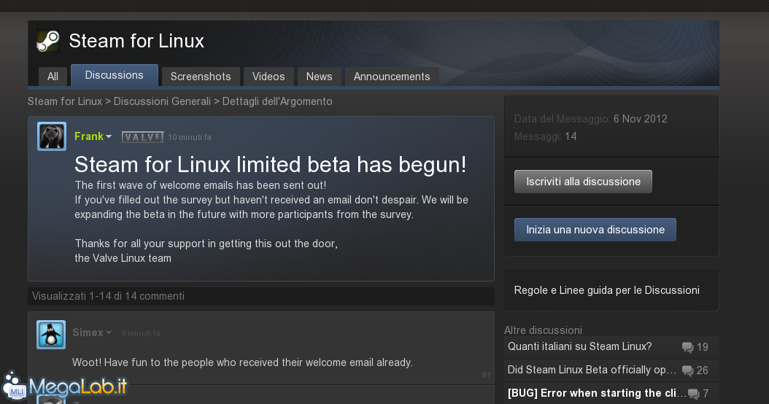Screen dimensions: 769x404
Task: Click the post title Steam for Linux limited beta
Action: (270, 165)
